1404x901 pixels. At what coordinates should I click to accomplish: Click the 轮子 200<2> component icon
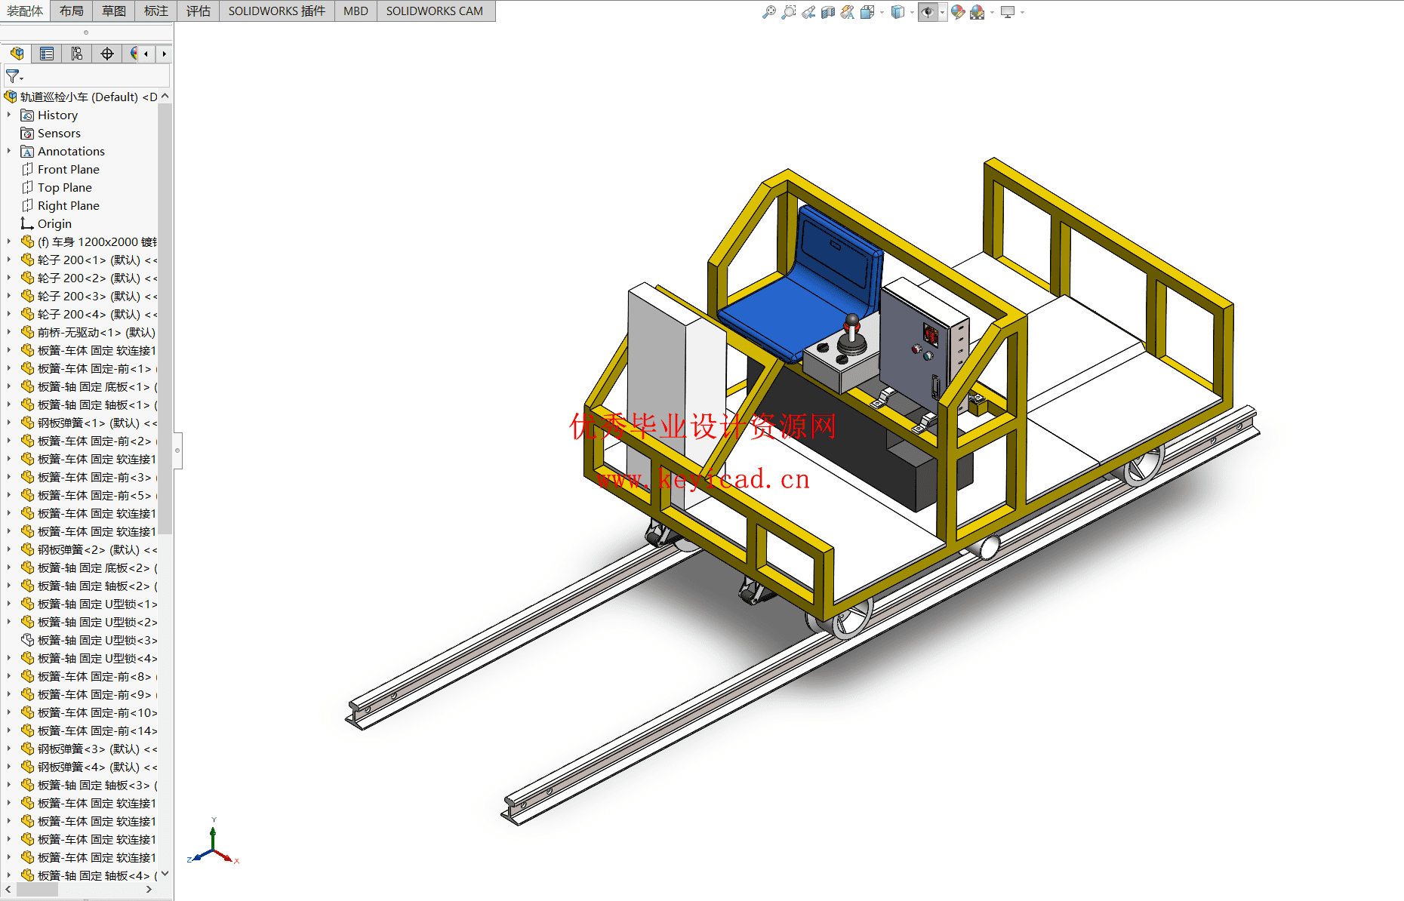point(27,278)
